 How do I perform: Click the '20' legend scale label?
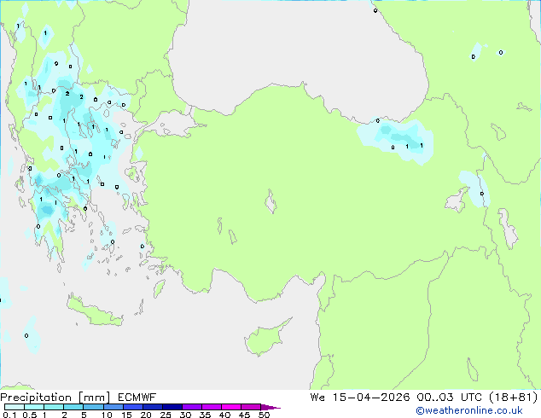146,415
